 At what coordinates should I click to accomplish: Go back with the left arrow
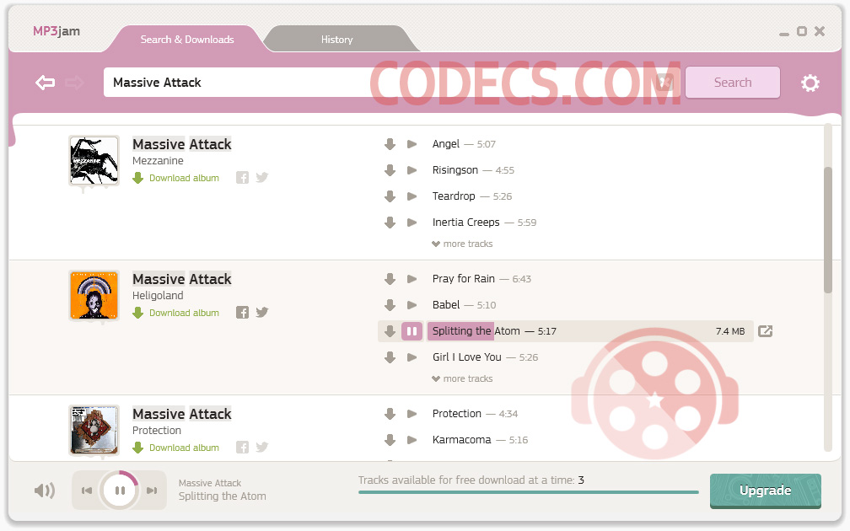(x=45, y=83)
